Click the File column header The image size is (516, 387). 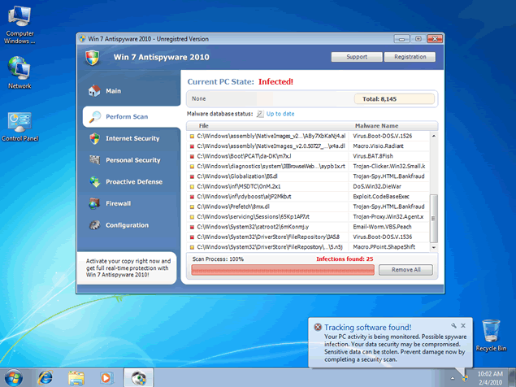point(204,126)
